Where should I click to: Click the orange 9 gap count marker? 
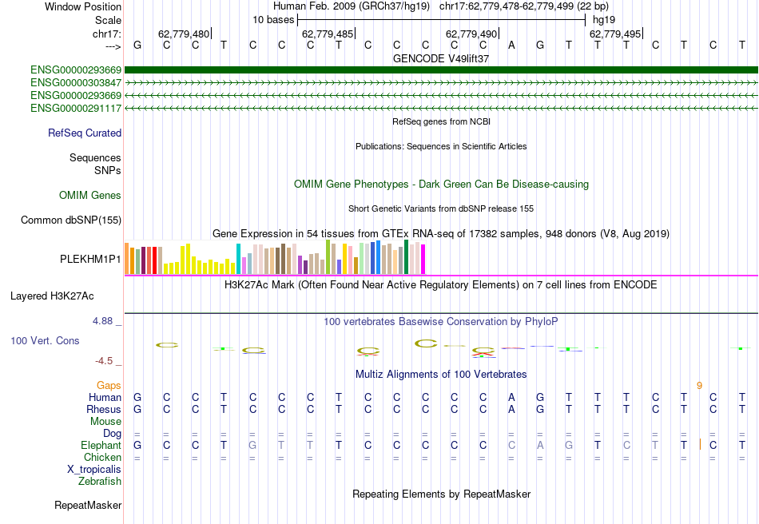coord(699,386)
